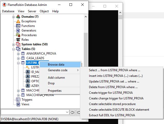164x124 pixels.
Task: Expand the Domains node
Action: click(13, 17)
